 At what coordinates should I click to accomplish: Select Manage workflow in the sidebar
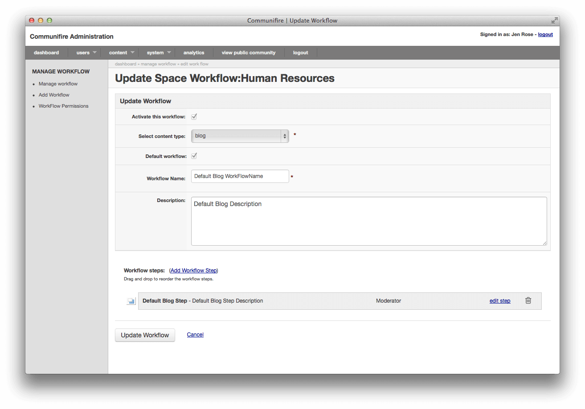click(x=58, y=84)
